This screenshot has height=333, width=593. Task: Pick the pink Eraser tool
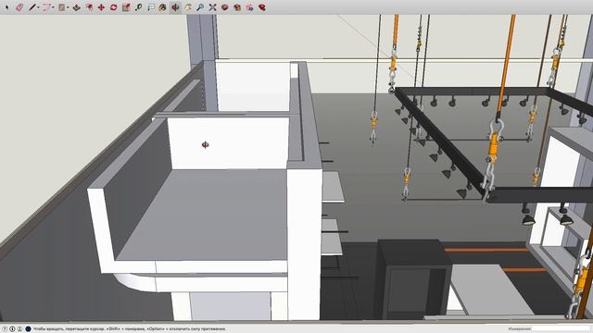[x=19, y=7]
